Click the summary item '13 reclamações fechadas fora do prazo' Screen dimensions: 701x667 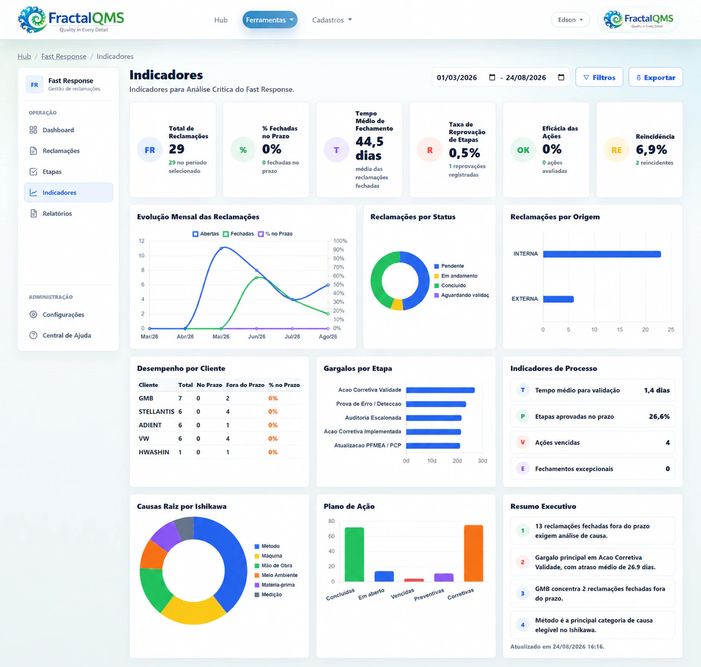point(593,531)
